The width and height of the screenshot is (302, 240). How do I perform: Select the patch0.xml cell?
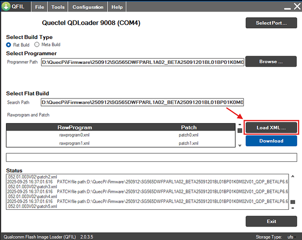(x=188, y=135)
